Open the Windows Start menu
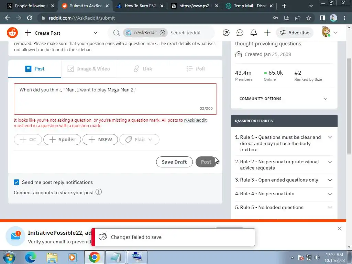Image resolution: width=352 pixels, height=264 pixels. [x=9, y=257]
